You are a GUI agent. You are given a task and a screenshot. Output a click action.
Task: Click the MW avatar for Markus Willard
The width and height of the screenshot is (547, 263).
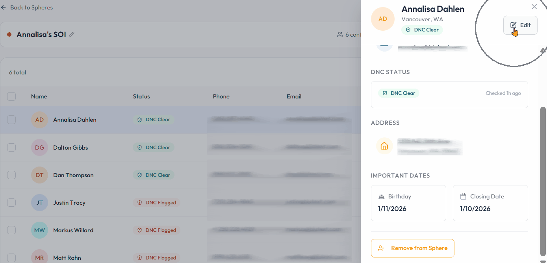click(x=39, y=230)
